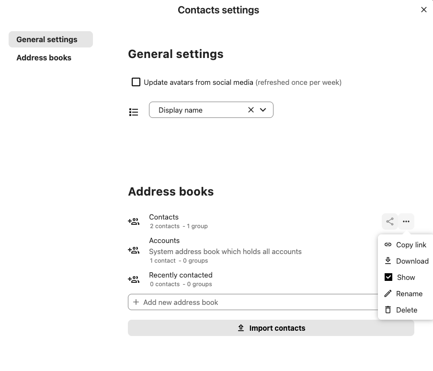Switch to the General settings section

47,39
